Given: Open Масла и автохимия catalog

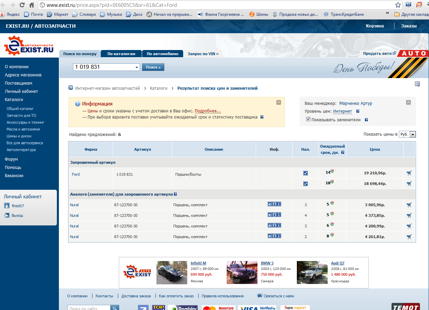Looking at the screenshot, I should 23,129.
